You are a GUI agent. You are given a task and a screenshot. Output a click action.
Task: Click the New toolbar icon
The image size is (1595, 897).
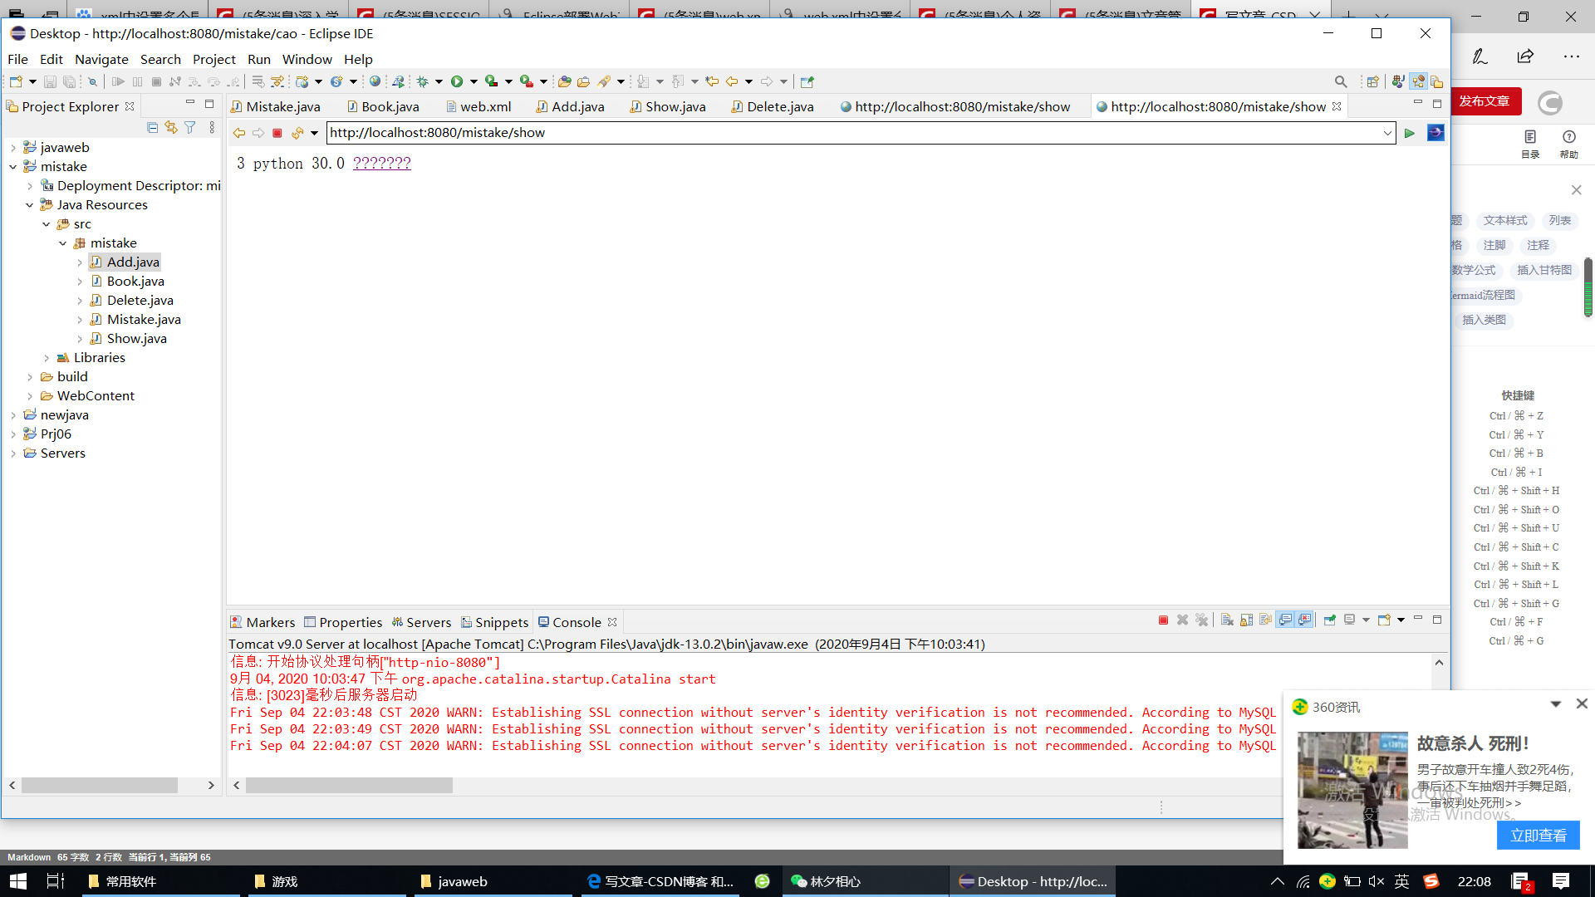click(x=15, y=81)
